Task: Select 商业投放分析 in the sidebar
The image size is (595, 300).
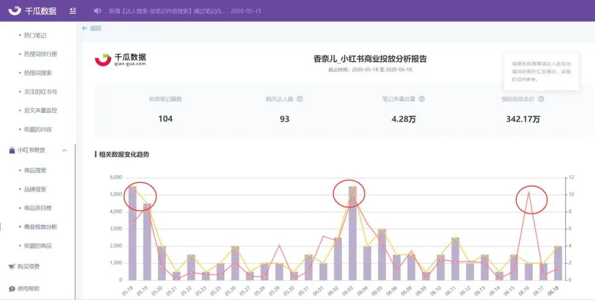Action: (x=41, y=227)
